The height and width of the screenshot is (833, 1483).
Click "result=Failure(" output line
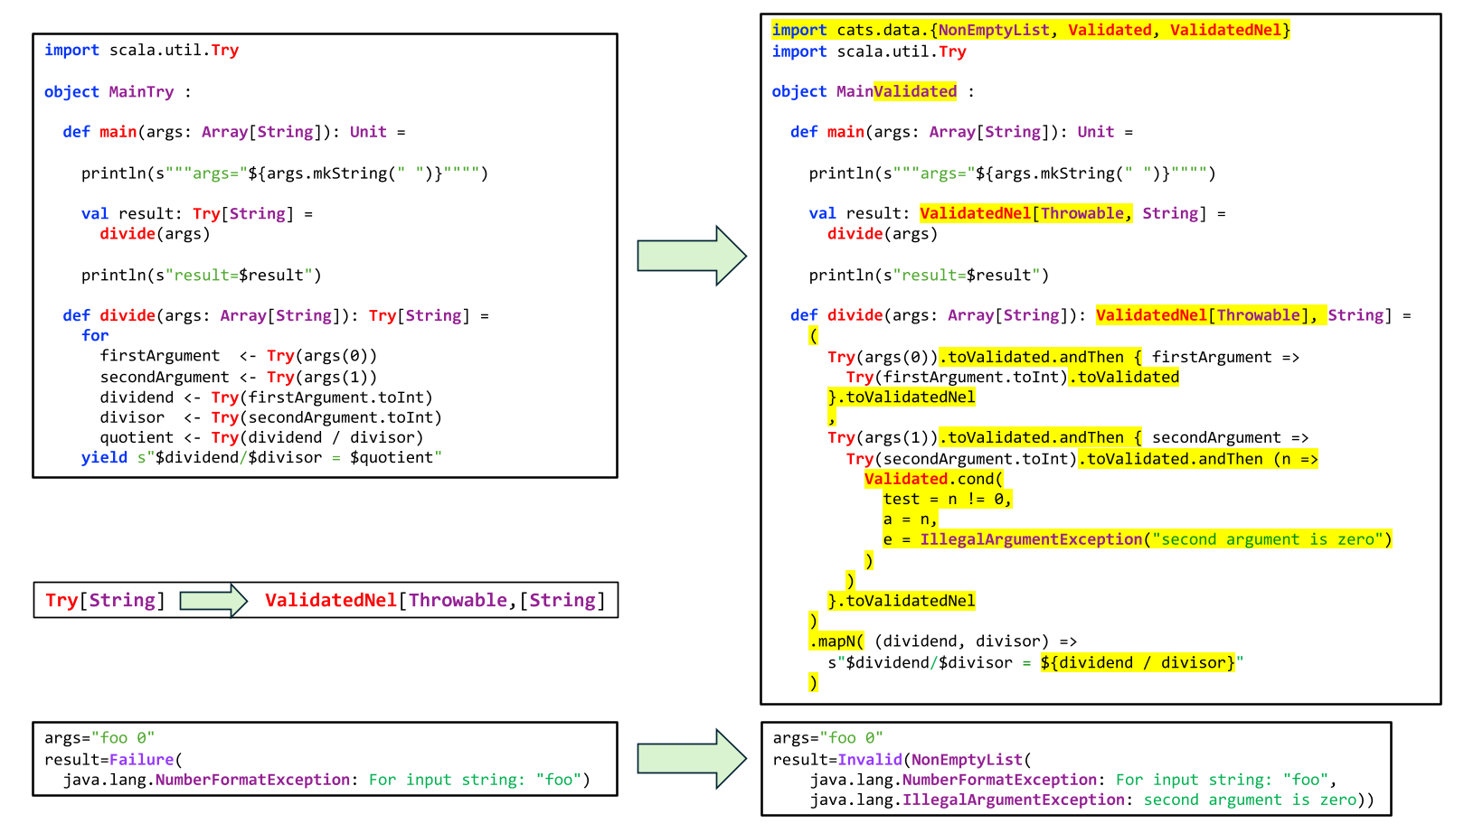tap(113, 760)
